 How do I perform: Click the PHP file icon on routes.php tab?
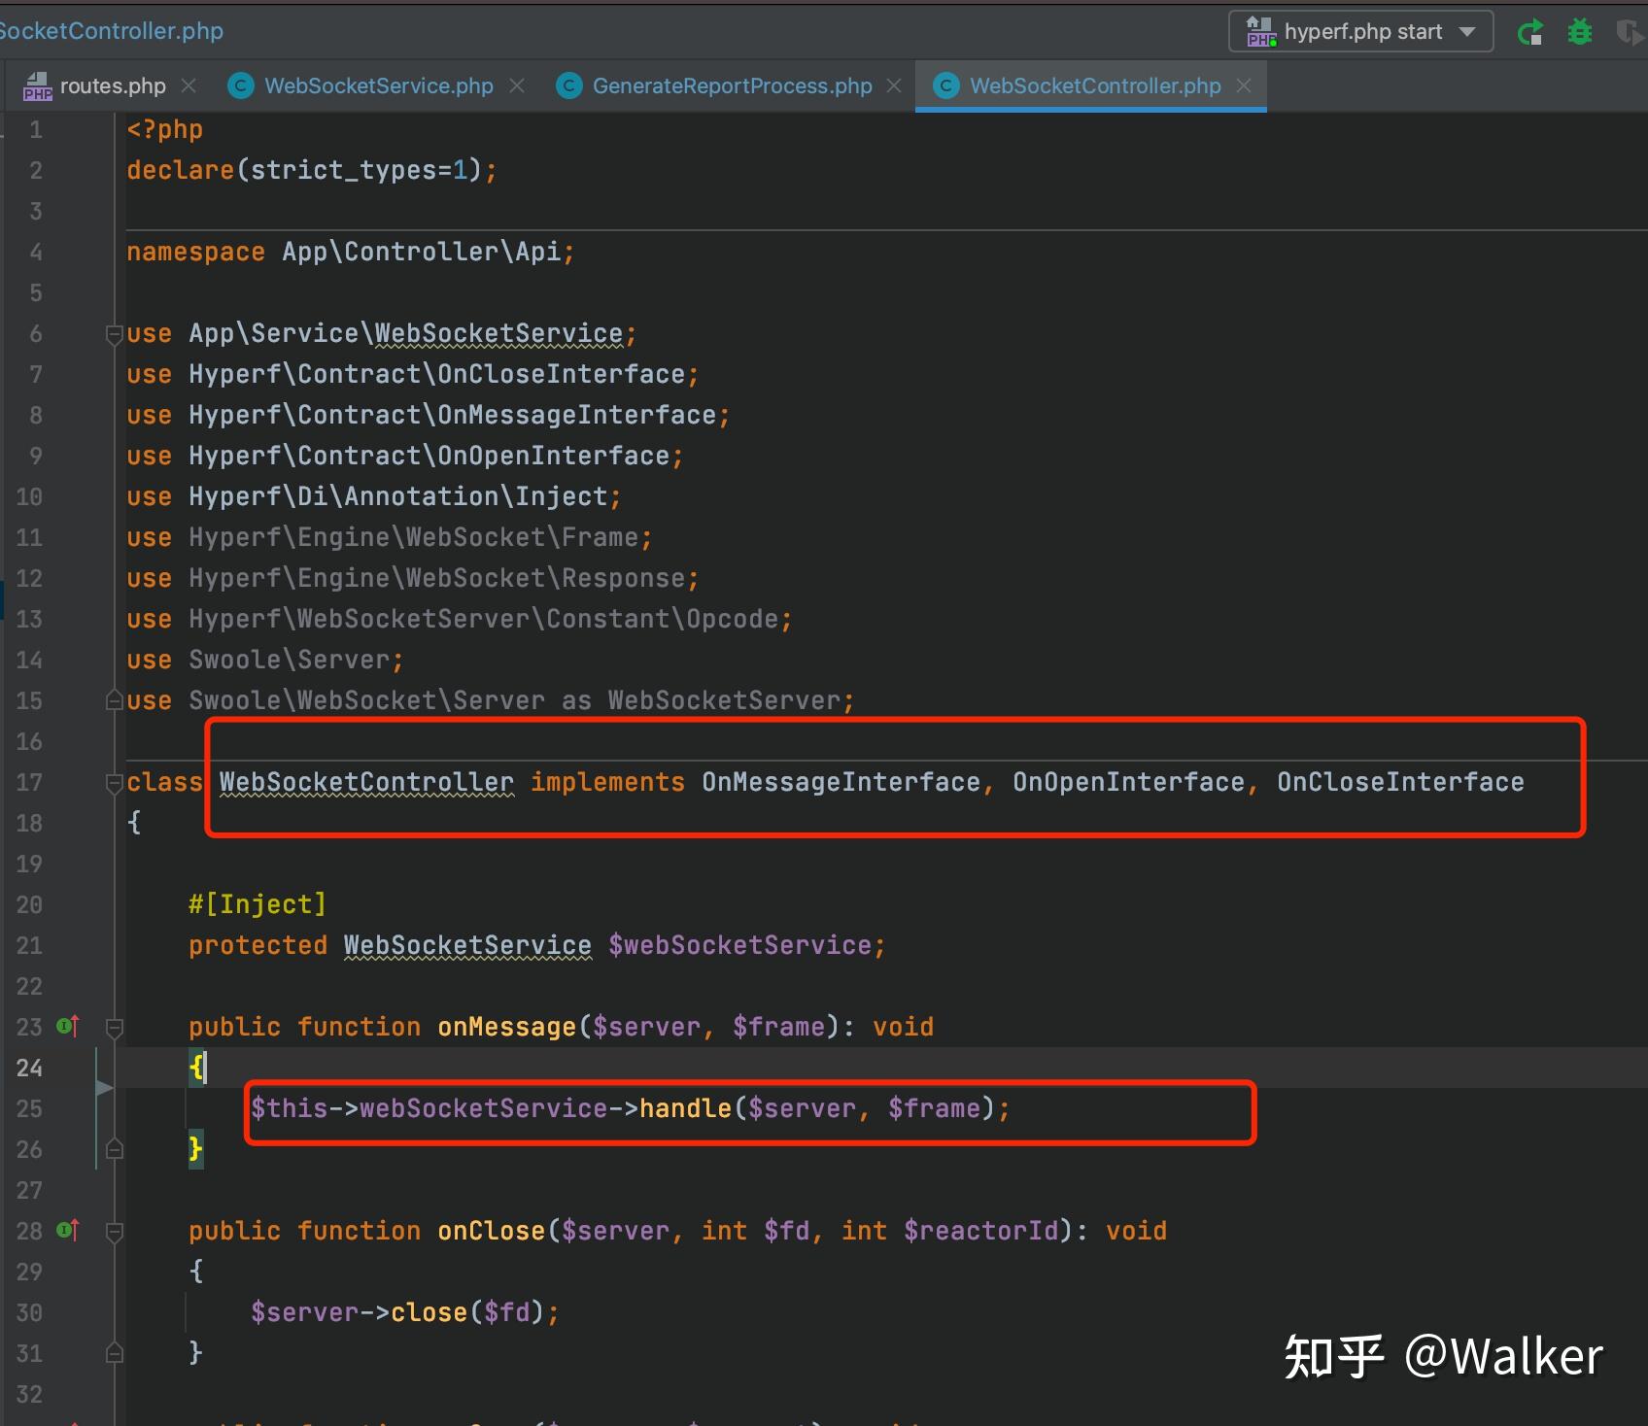click(38, 85)
